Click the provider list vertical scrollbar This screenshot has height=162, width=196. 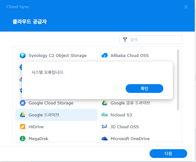point(178,80)
